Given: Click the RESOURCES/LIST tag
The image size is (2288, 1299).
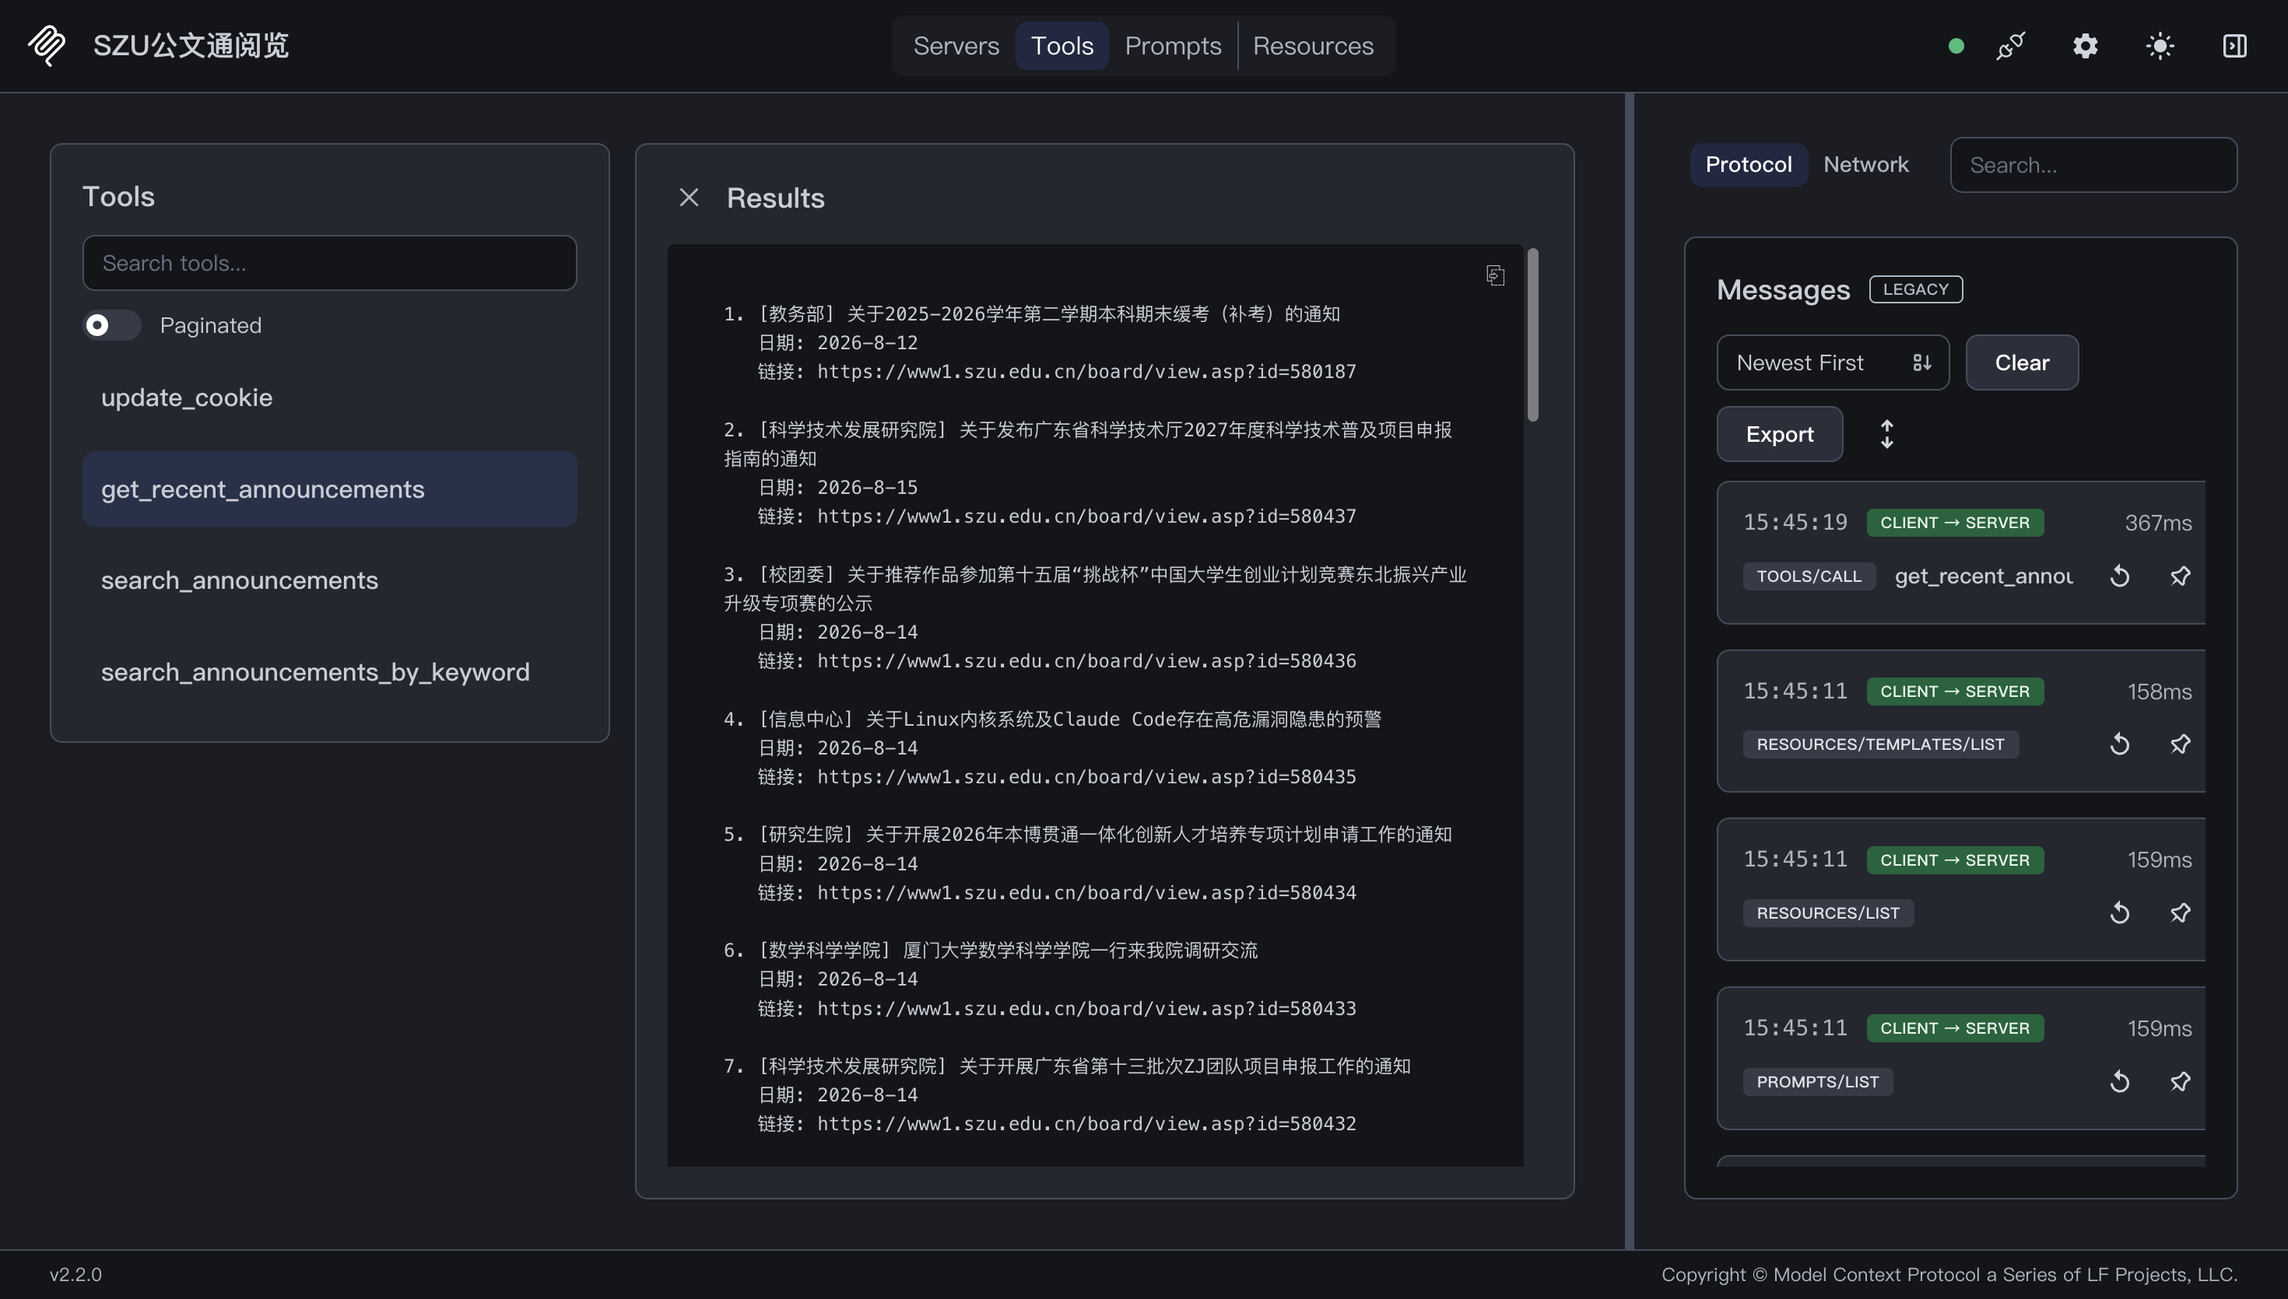Looking at the screenshot, I should 1827,912.
